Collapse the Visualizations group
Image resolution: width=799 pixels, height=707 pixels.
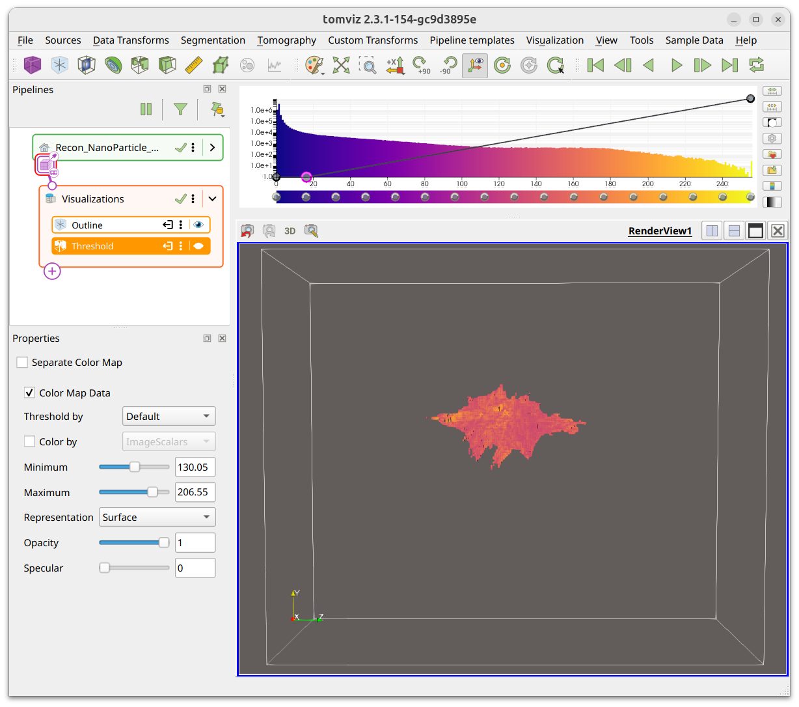(212, 199)
